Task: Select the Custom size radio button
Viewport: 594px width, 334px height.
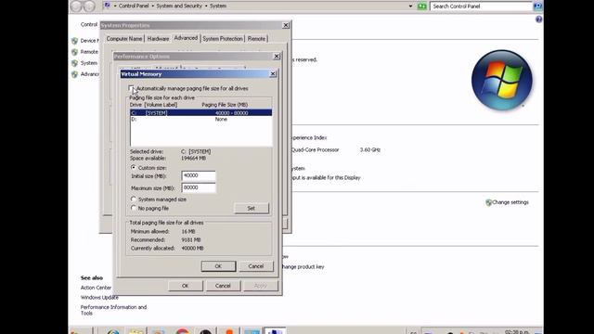Action: (x=134, y=167)
